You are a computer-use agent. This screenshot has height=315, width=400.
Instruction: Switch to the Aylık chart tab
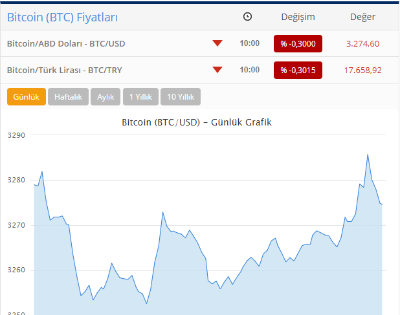tap(106, 96)
